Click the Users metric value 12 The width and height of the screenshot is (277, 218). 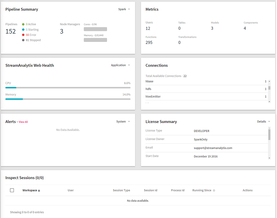[x=148, y=28]
